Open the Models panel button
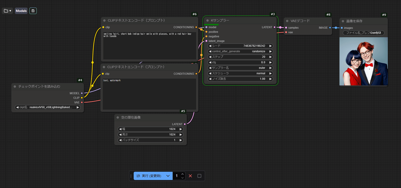Viewport: 401px width, 188px height. [x=21, y=11]
